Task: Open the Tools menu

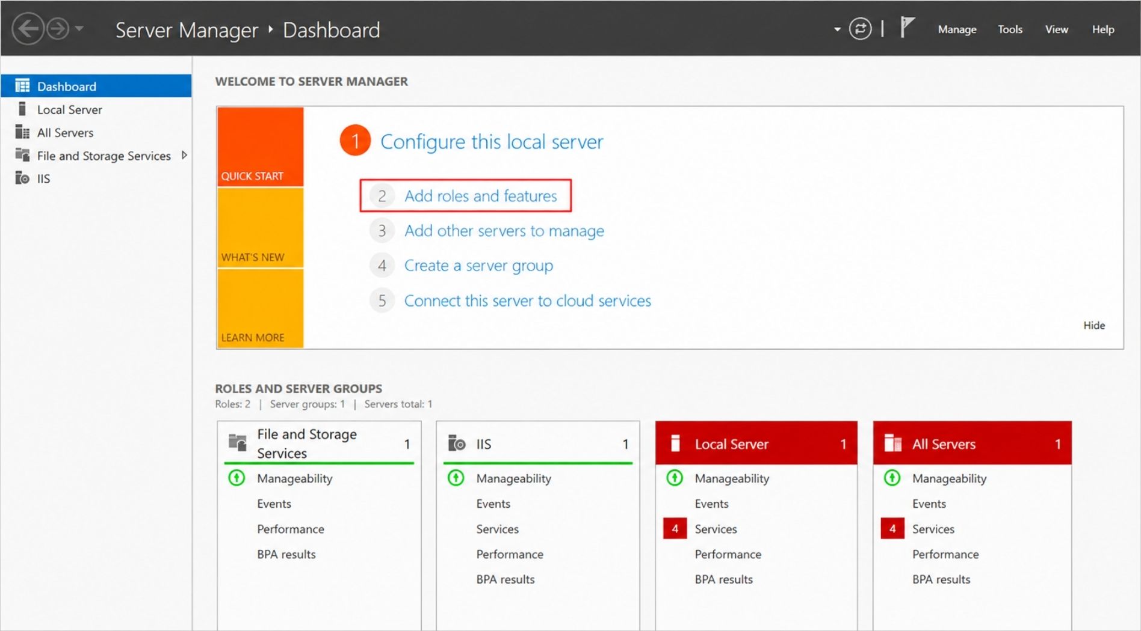Action: point(1010,29)
